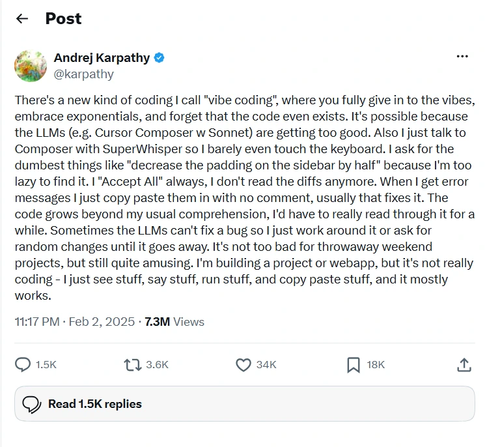Click the reply speech bubble icon
The height and width of the screenshot is (447, 487).
pyautogui.click(x=23, y=365)
